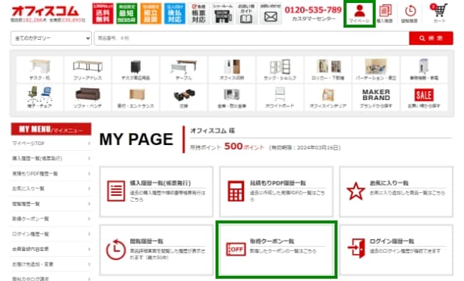This screenshot has height=281, width=464.
Task: Open the Chair category thumbnail
Action: tap(40, 97)
